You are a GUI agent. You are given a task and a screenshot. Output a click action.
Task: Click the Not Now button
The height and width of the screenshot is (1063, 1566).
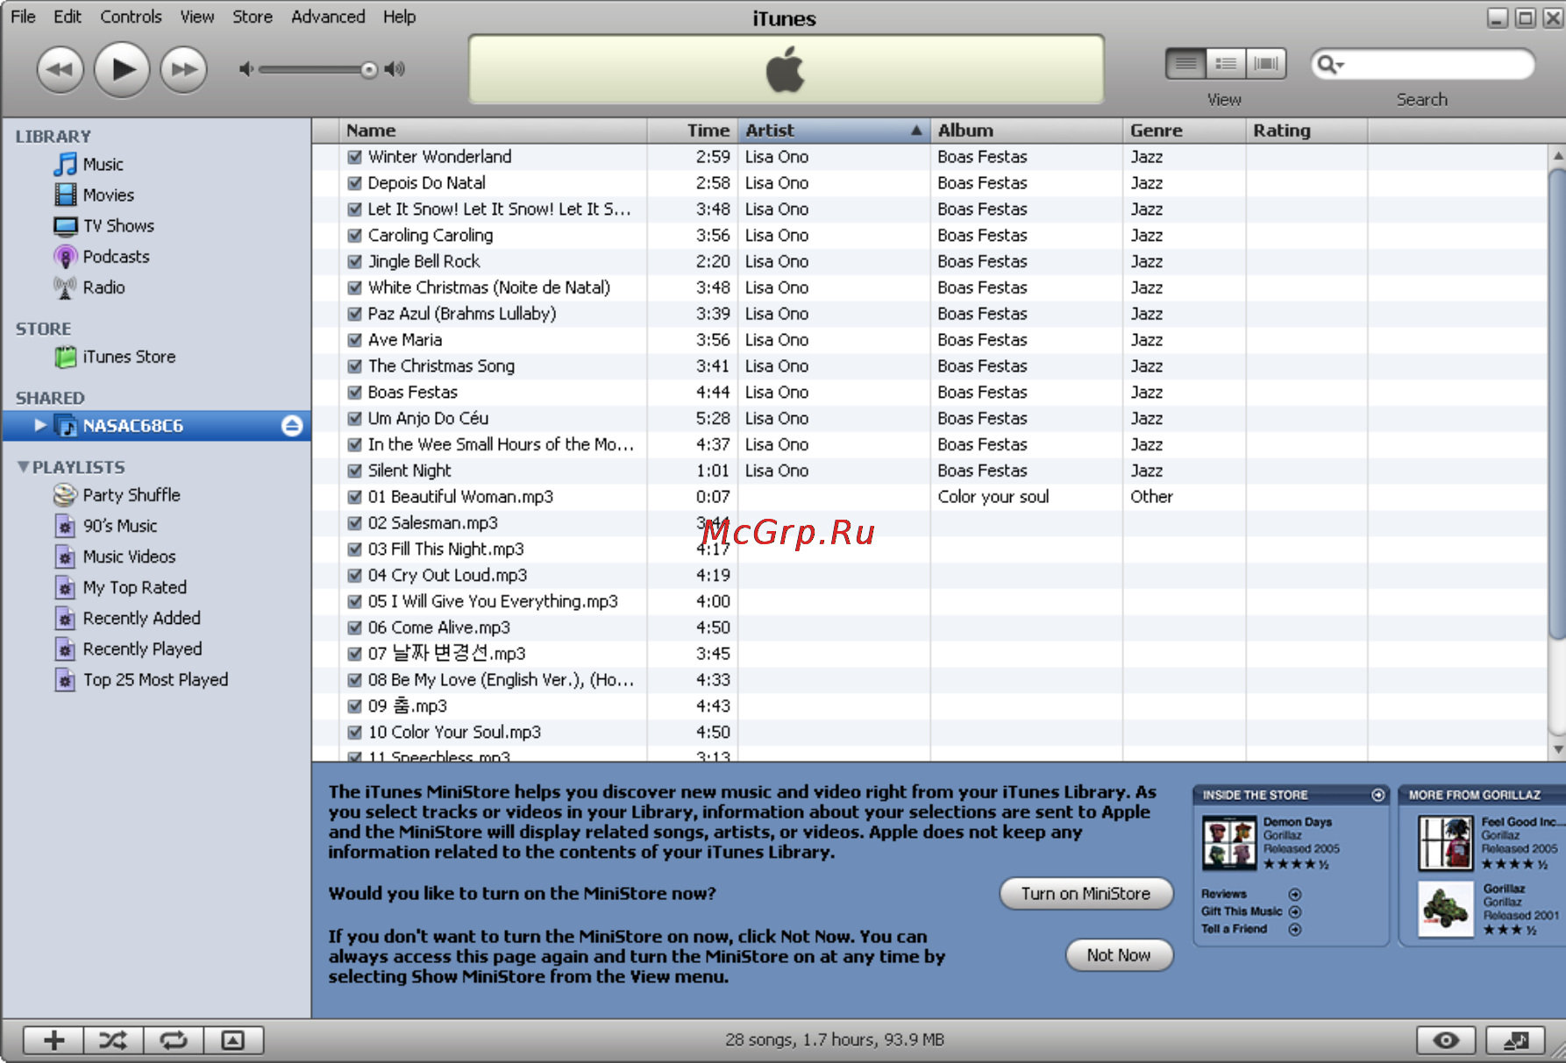pyautogui.click(x=1119, y=955)
